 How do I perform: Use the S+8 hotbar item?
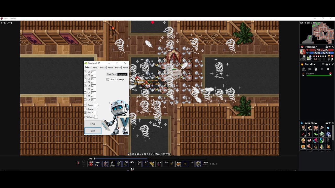pos(152,164)
